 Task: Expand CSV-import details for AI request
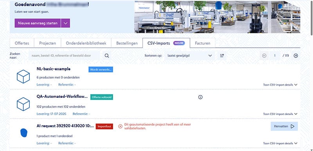[x=280, y=143]
